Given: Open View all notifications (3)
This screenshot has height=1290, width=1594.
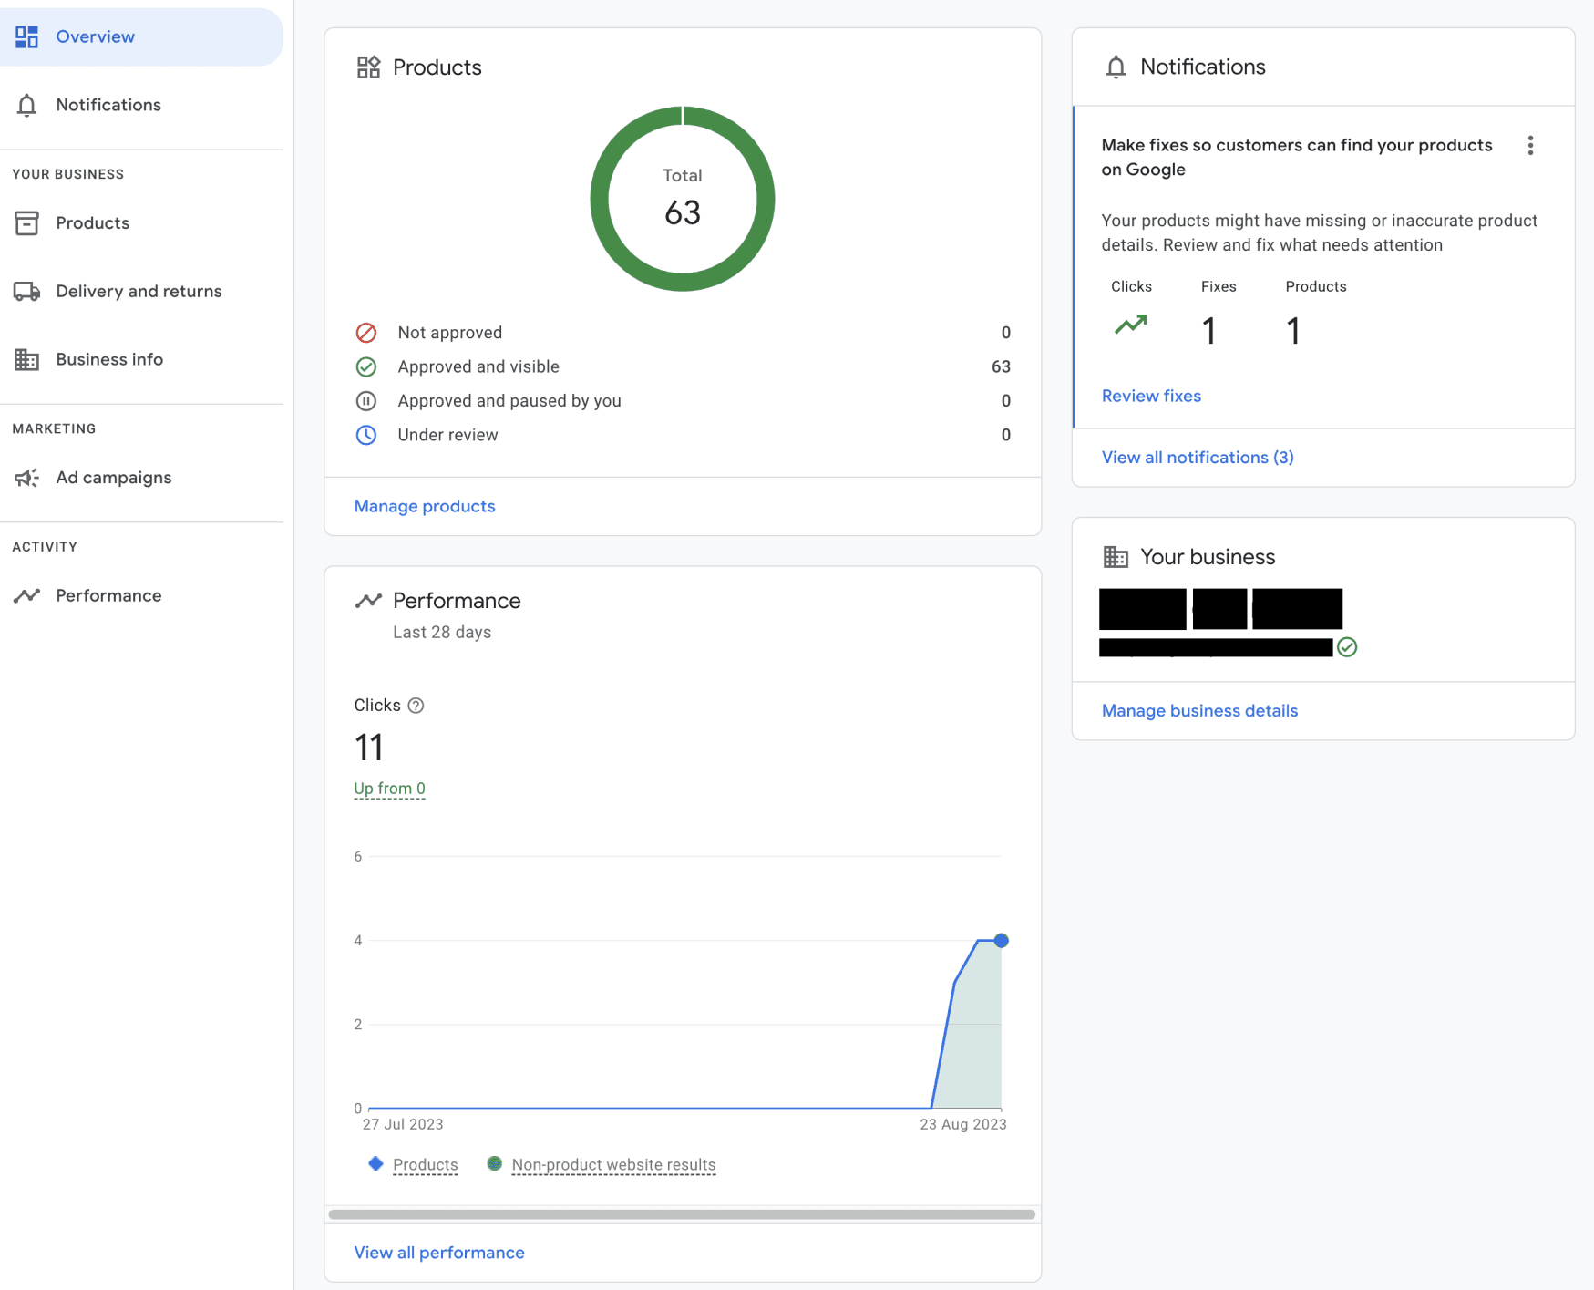Looking at the screenshot, I should [1197, 457].
